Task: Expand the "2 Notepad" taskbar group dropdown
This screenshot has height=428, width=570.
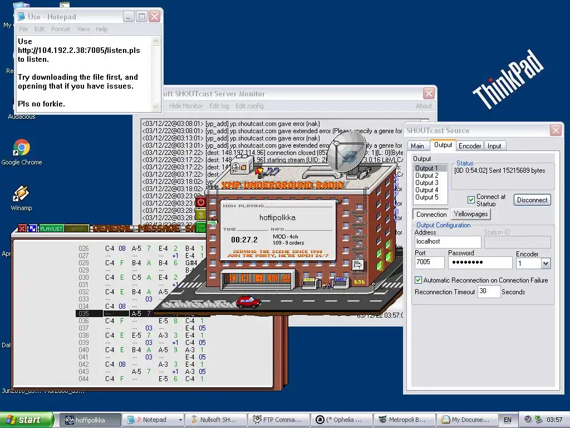Action: (180, 420)
